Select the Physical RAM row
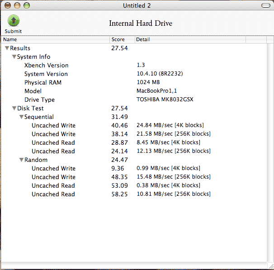This screenshot has width=274, height=270. point(134,82)
